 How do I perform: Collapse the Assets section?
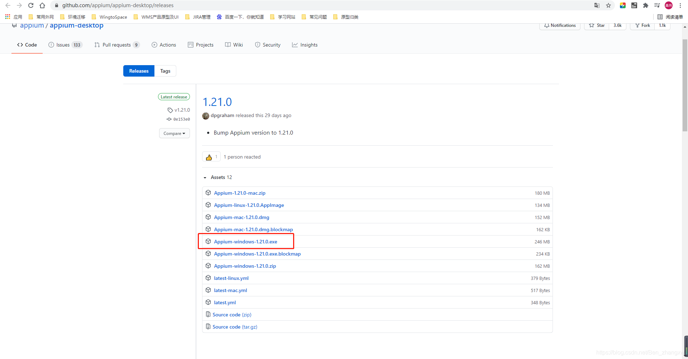click(x=218, y=177)
